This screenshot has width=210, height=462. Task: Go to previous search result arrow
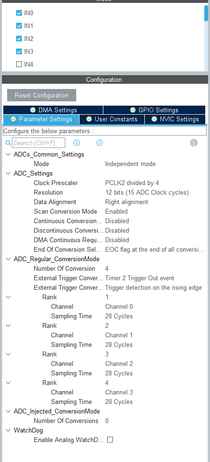pos(77,143)
